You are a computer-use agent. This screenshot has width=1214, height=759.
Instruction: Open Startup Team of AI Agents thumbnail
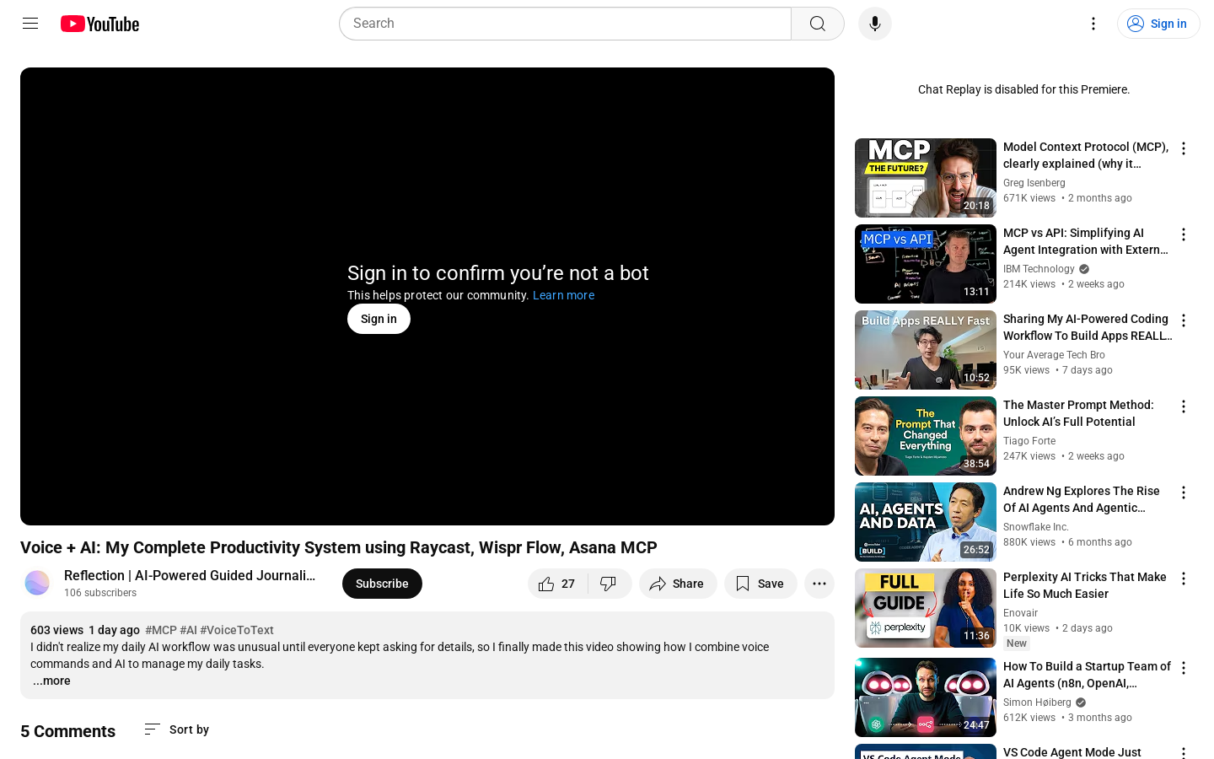926,697
